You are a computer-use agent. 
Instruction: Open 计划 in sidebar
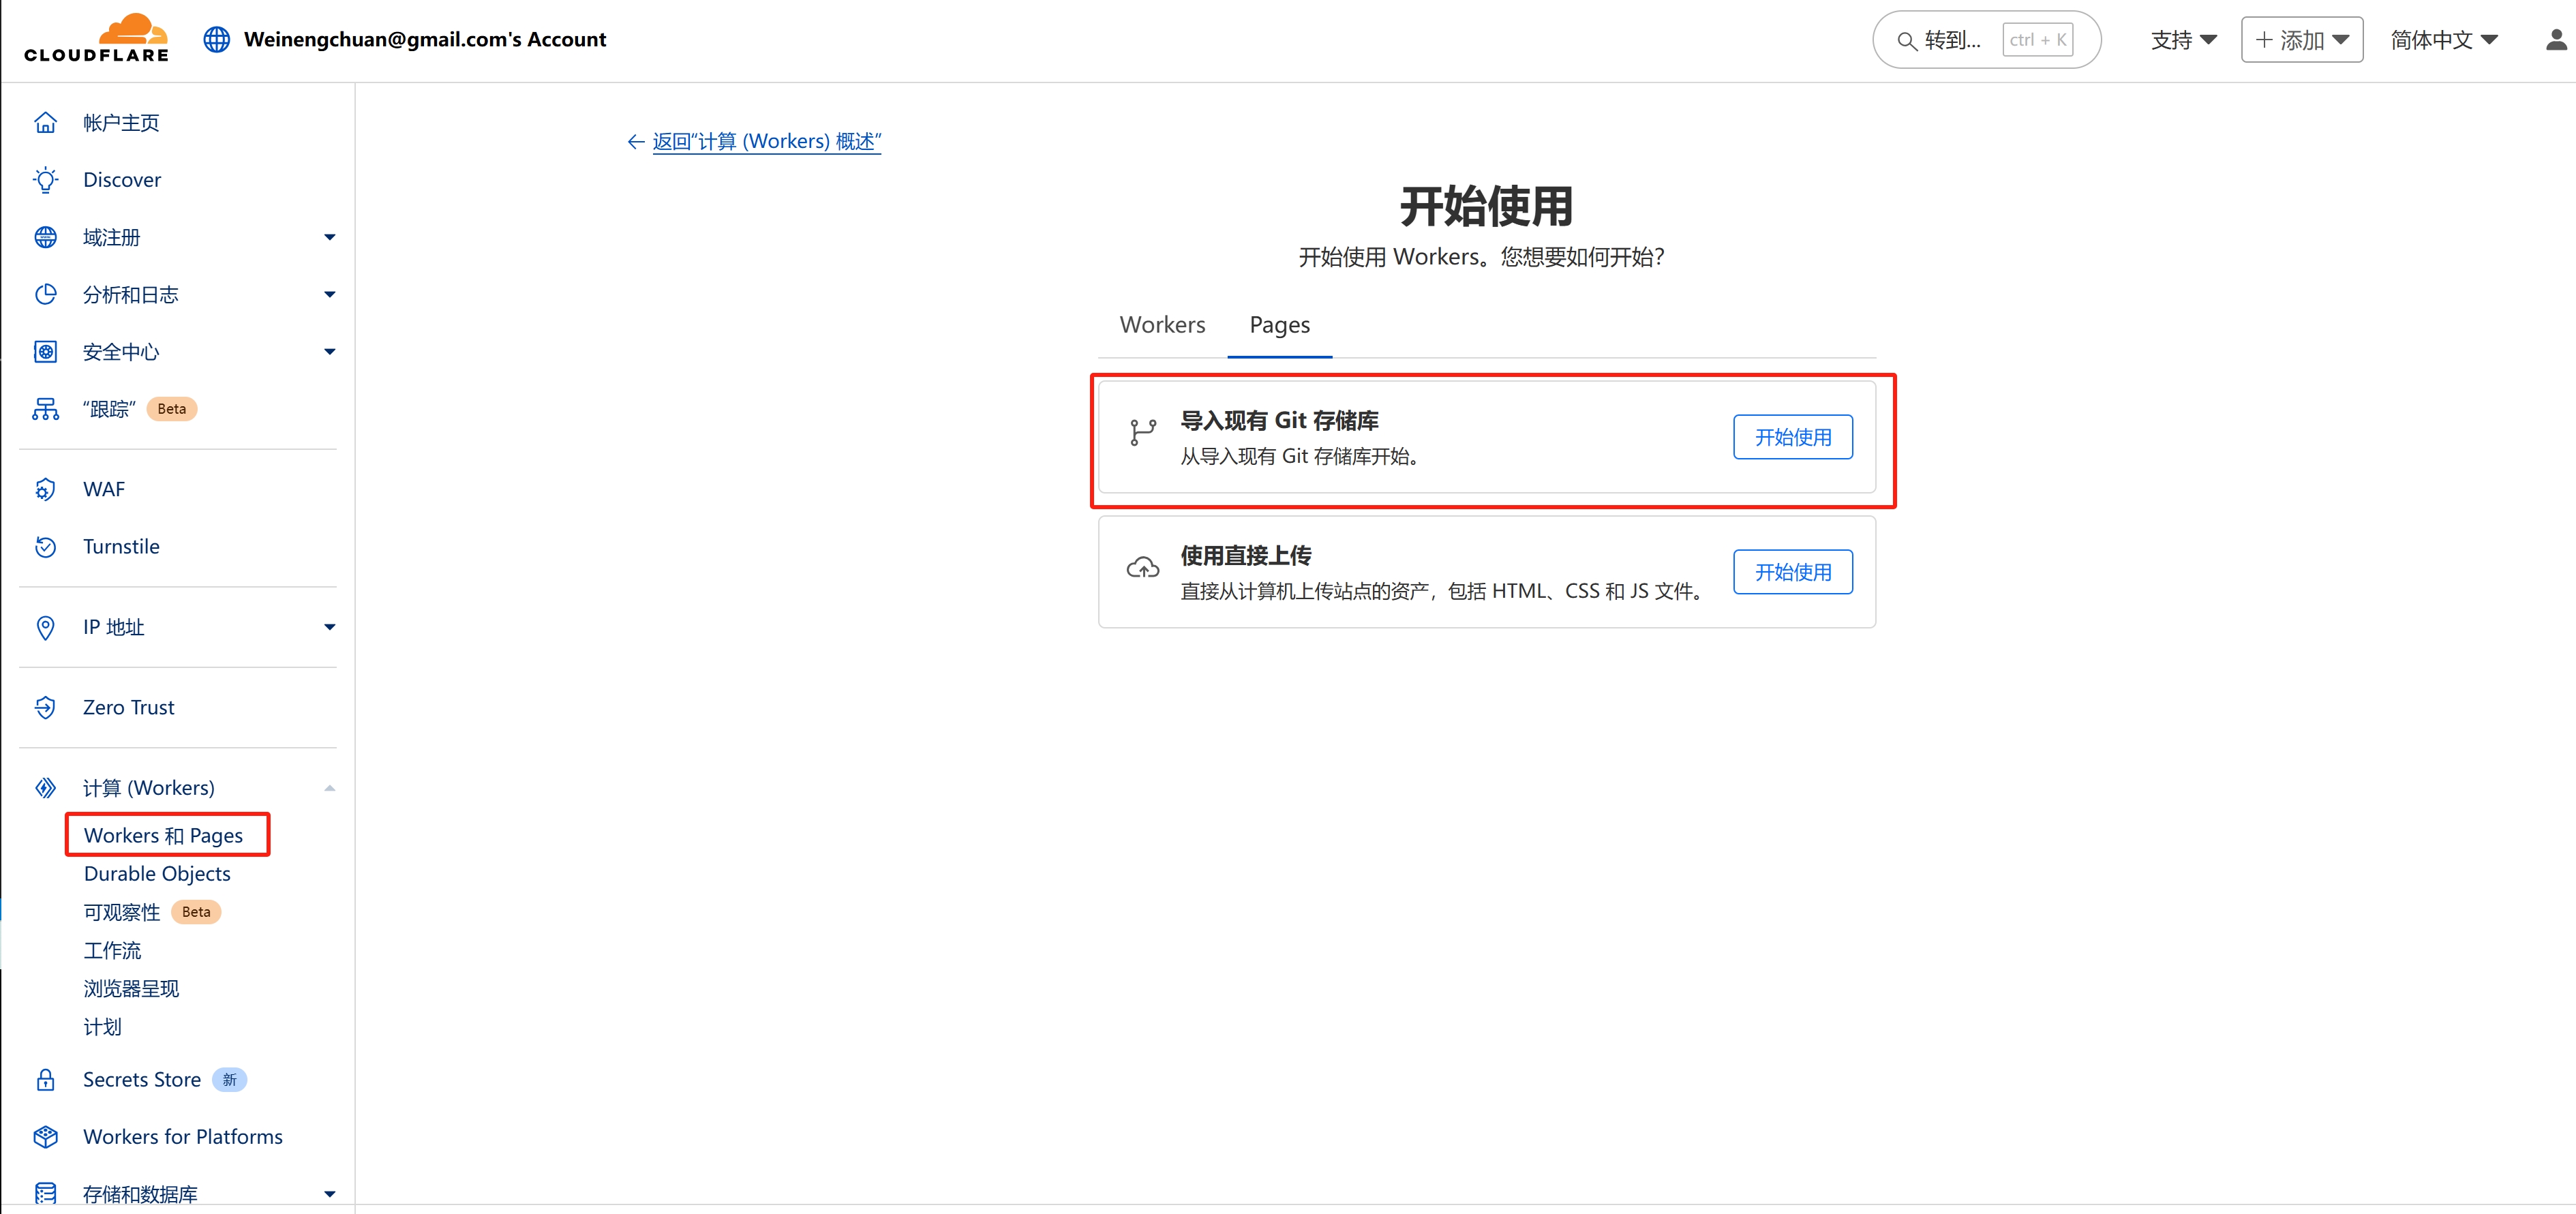[102, 1027]
